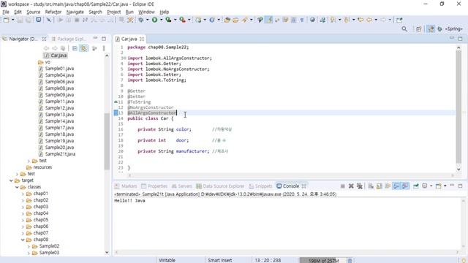Open the Debug dropdown arrow
The image size is (468, 263).
tap(147, 20)
